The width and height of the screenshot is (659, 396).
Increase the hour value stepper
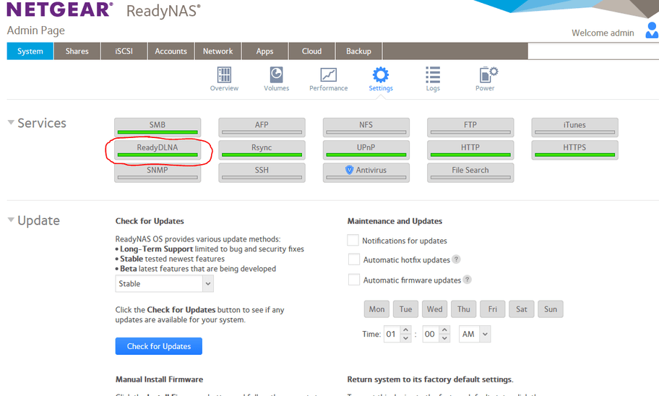(x=405, y=330)
